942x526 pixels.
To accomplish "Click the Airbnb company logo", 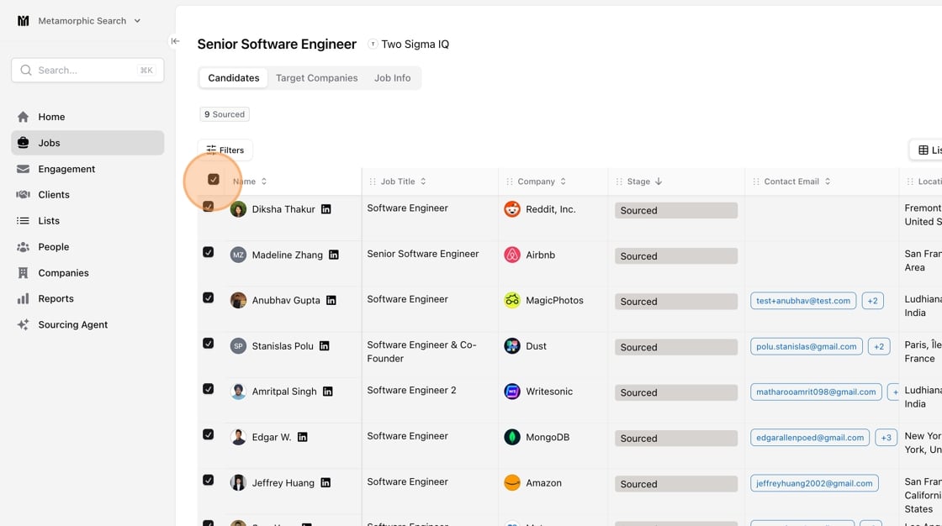I will coord(512,255).
